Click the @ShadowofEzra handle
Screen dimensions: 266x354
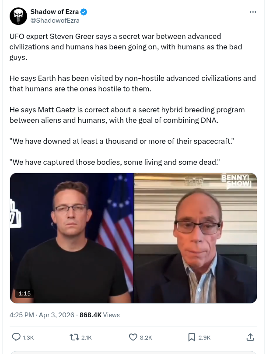(55, 21)
